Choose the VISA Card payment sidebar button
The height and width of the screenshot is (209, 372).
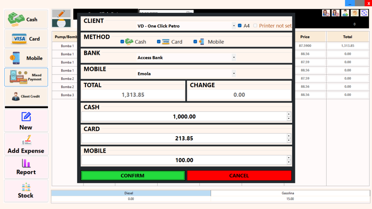coord(26,39)
